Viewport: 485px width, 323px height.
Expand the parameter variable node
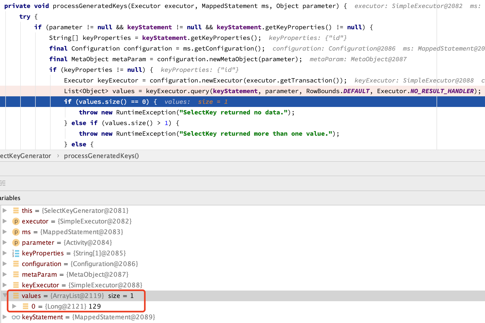coord(5,242)
